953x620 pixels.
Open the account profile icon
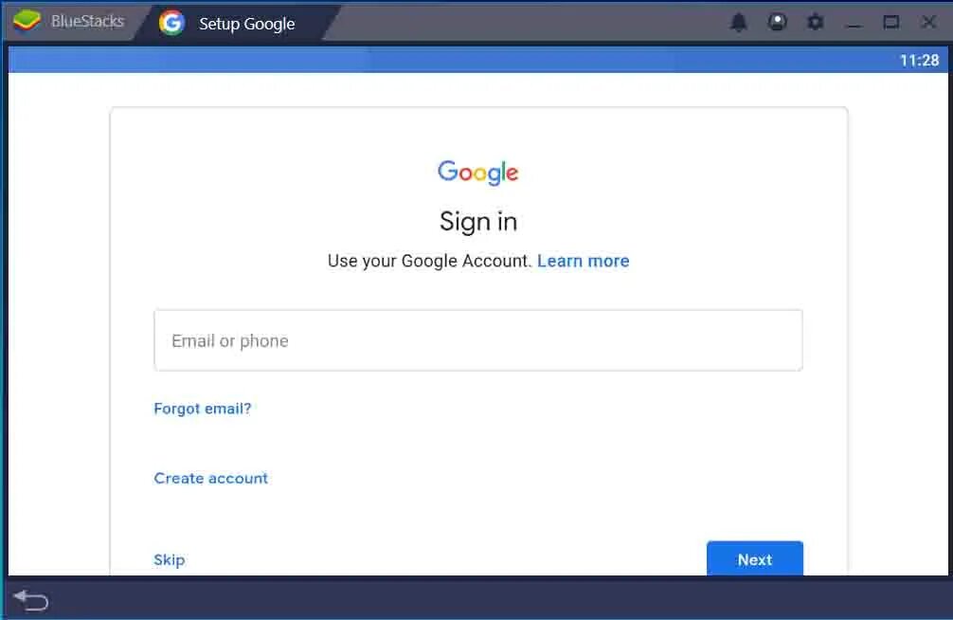777,23
